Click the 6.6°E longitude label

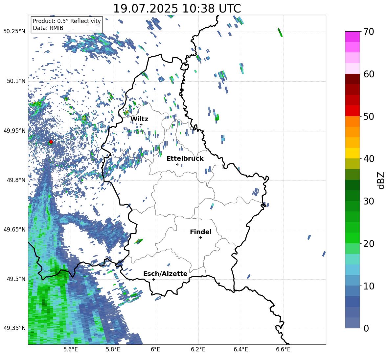[283, 349]
